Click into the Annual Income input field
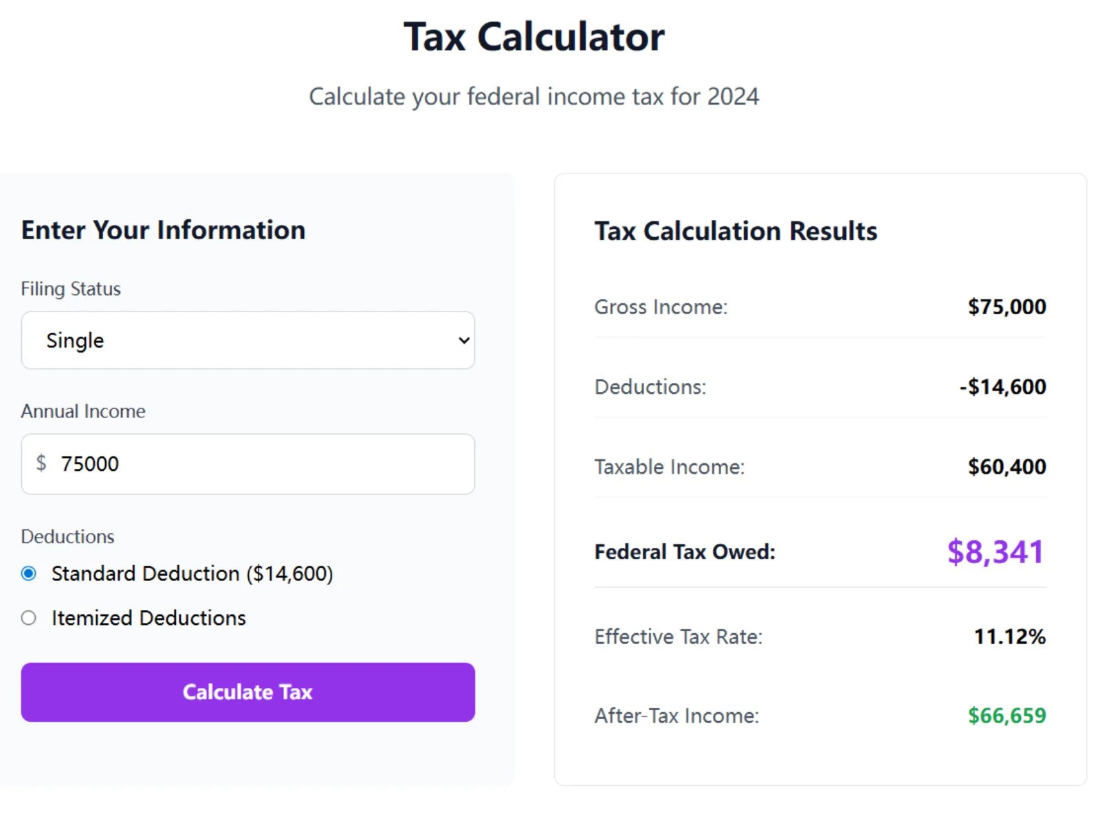This screenshot has height=825, width=1100. click(x=261, y=464)
